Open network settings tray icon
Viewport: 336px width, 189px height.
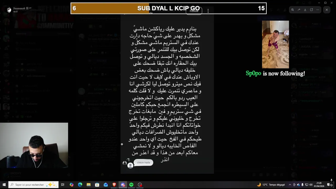point(307,185)
